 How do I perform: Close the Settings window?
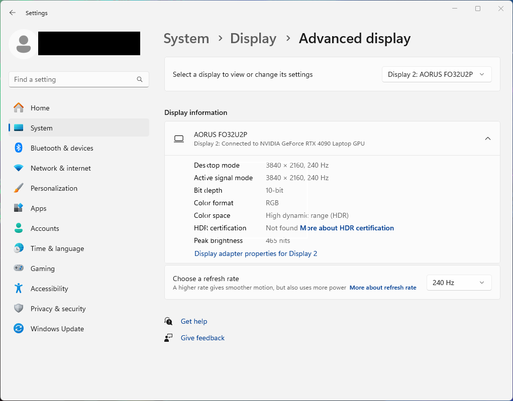[501, 9]
